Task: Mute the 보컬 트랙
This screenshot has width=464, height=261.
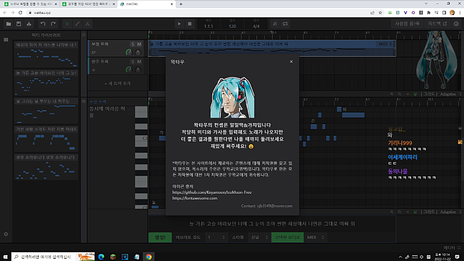Action: point(139,44)
